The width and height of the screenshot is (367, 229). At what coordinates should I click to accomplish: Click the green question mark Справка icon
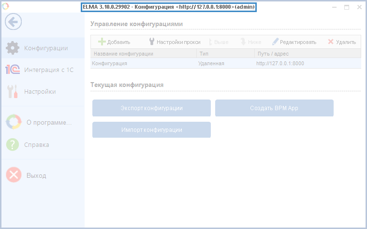pyautogui.click(x=13, y=144)
